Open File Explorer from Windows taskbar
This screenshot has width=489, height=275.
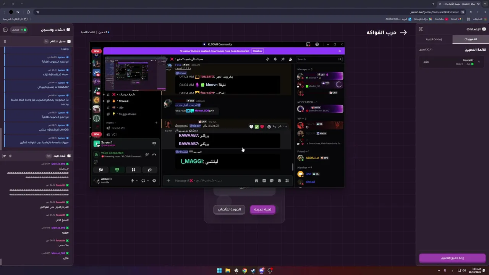(228, 270)
